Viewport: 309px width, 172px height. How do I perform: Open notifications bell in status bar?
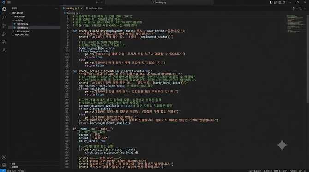[305, 171]
